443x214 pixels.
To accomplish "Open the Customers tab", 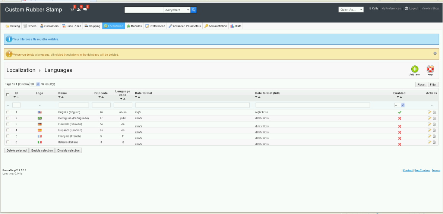I will [x=49, y=26].
